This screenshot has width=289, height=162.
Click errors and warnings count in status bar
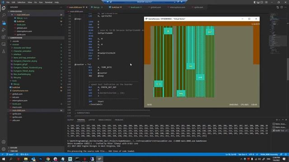24,154
